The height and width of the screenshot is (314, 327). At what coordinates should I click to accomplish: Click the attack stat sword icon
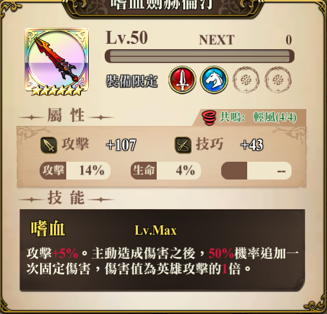(x=49, y=145)
